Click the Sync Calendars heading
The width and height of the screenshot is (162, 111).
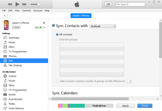(x=65, y=93)
